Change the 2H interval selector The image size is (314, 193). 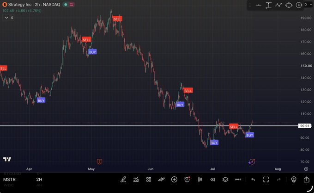coord(39,180)
